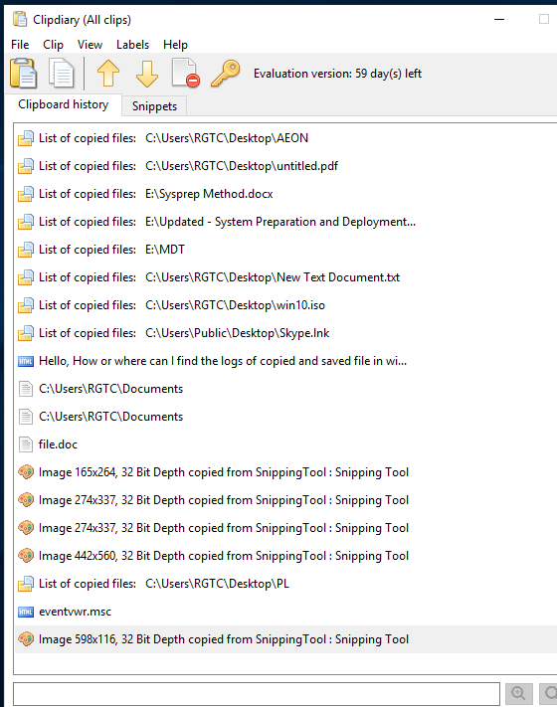Click the Clipdiary app icon in title bar
This screenshot has width=557, height=707.
click(20, 19)
